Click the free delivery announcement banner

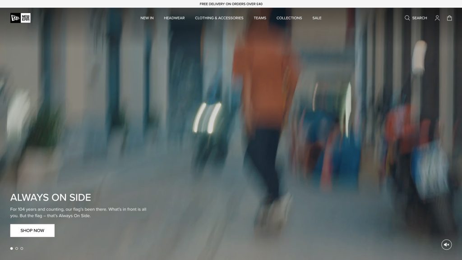point(231,4)
